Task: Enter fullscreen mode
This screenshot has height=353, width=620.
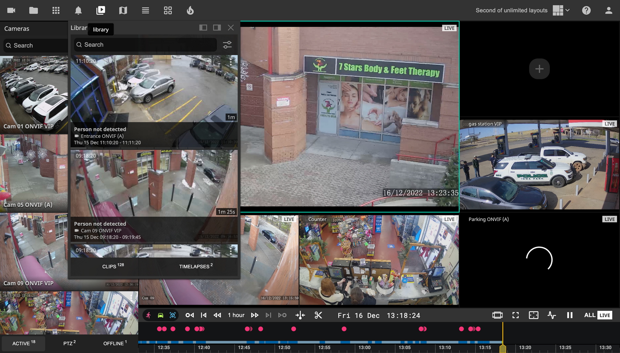Action: [x=516, y=315]
